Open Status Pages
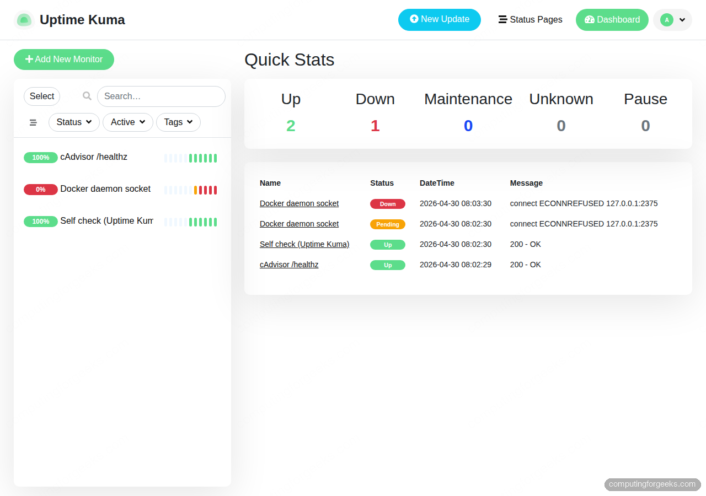 tap(531, 19)
